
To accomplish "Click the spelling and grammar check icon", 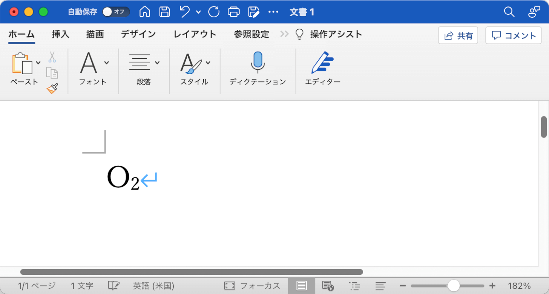I will 113,286.
